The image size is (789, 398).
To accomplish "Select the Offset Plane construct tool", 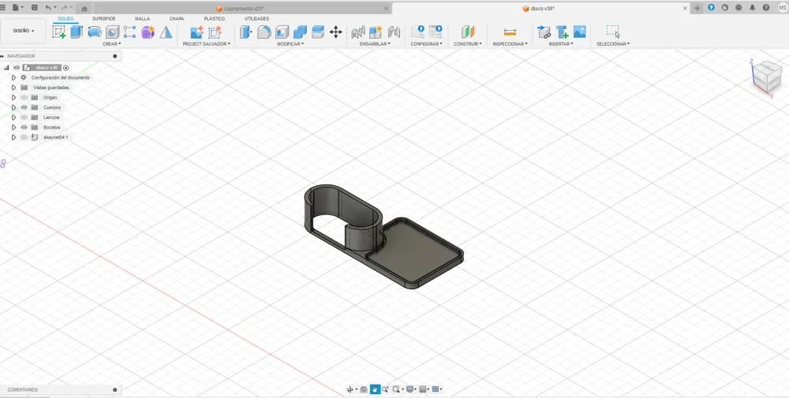I will click(468, 32).
